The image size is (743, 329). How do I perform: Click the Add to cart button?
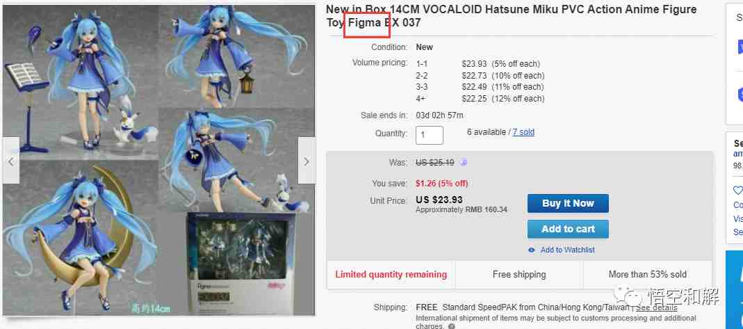pyautogui.click(x=568, y=229)
